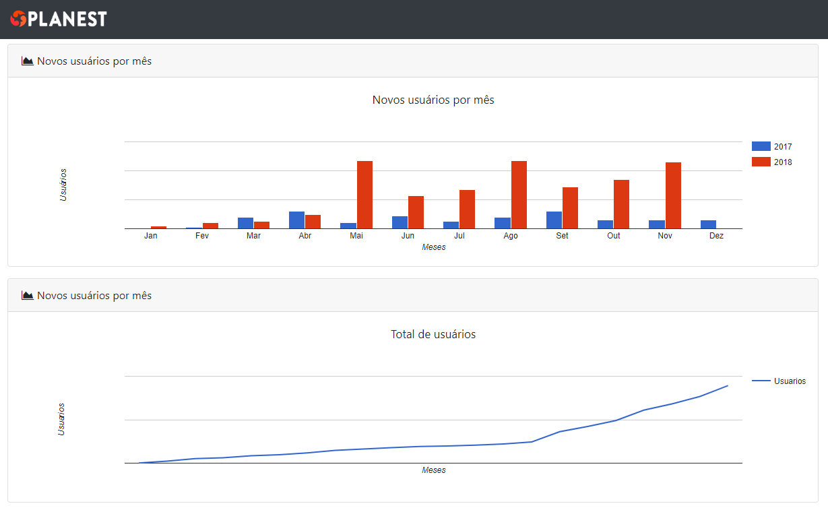Click the red 2018 legend color swatch
The width and height of the screenshot is (828, 512).
tap(761, 162)
